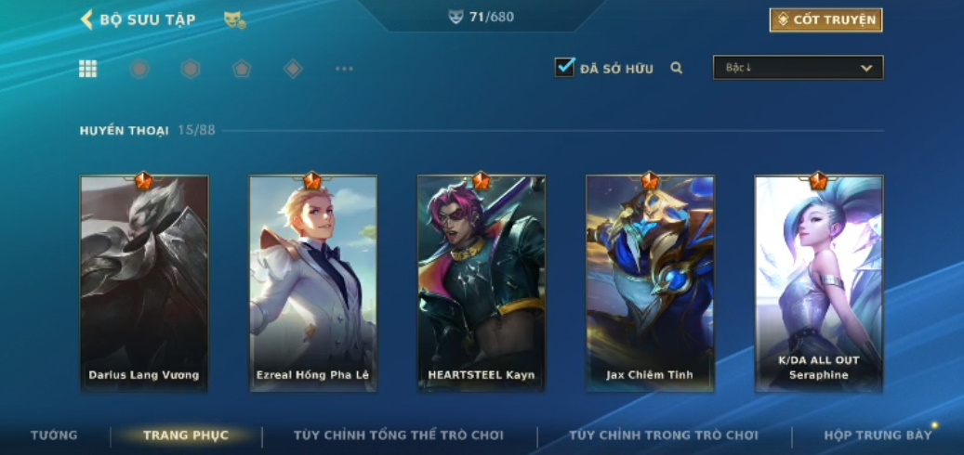The image size is (964, 455).
Task: Click the theater masks coin icon
Action: pos(235,20)
